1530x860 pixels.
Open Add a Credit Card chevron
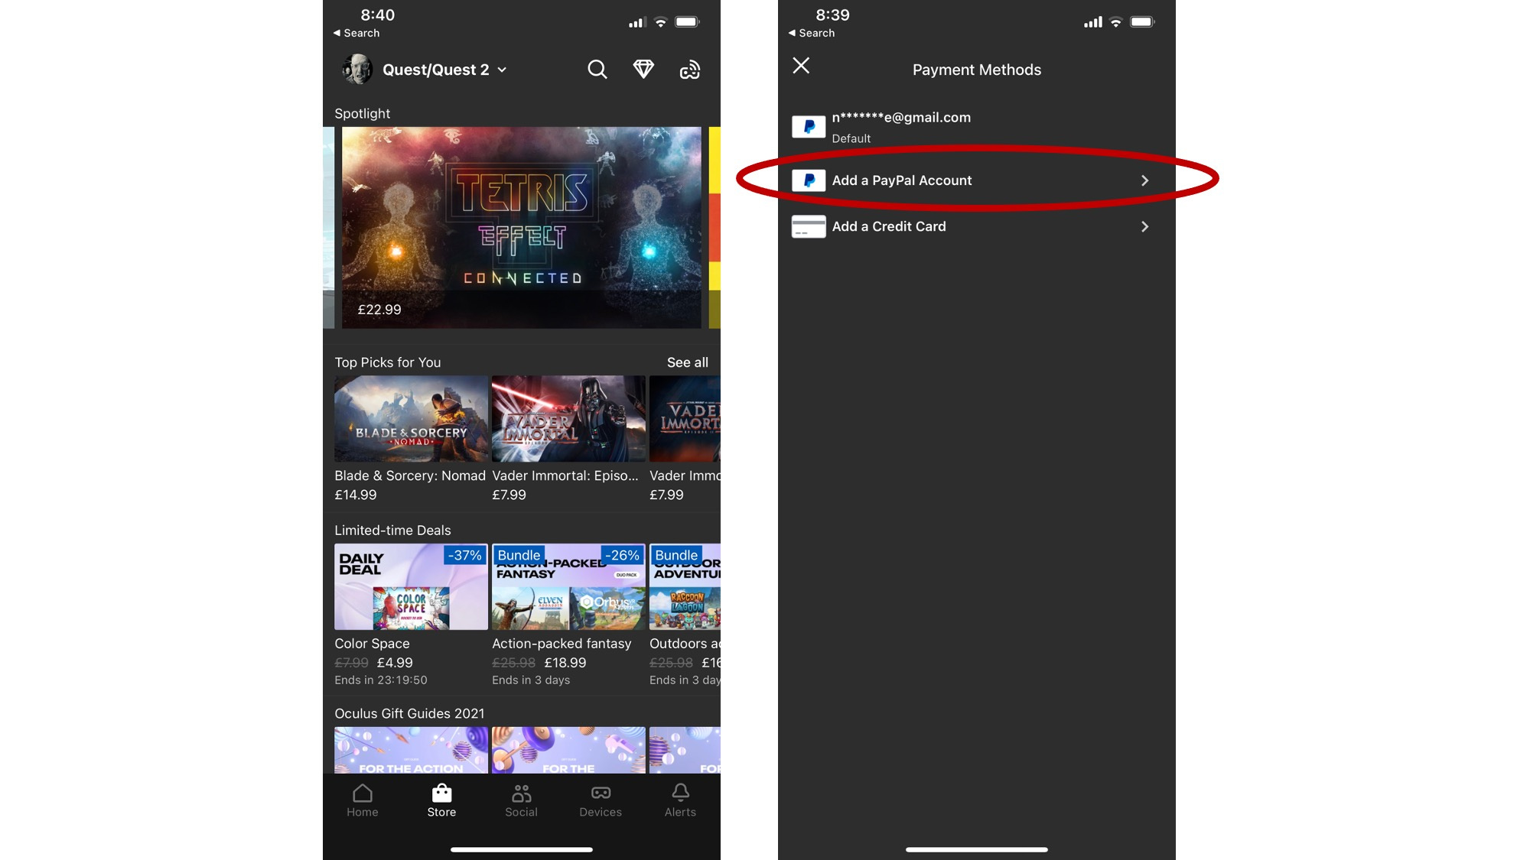pos(1144,226)
